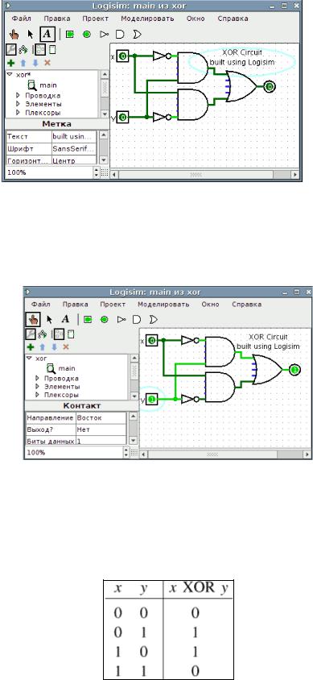313x680 pixels.
Task: Pick the input pin tool in the Контакт window
Action: click(x=88, y=320)
